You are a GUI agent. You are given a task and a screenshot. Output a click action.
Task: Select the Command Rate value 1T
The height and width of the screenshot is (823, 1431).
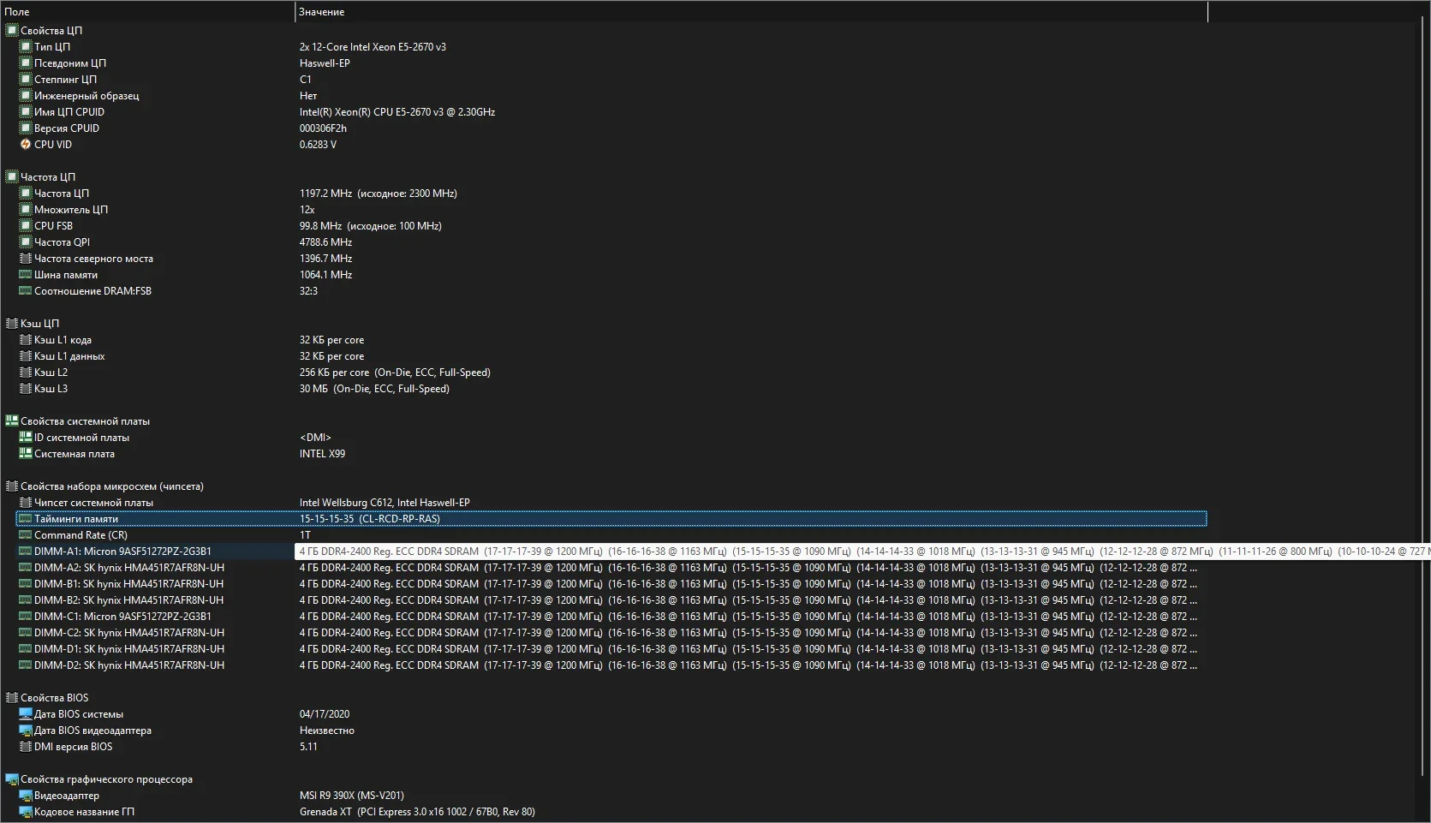pos(306,535)
